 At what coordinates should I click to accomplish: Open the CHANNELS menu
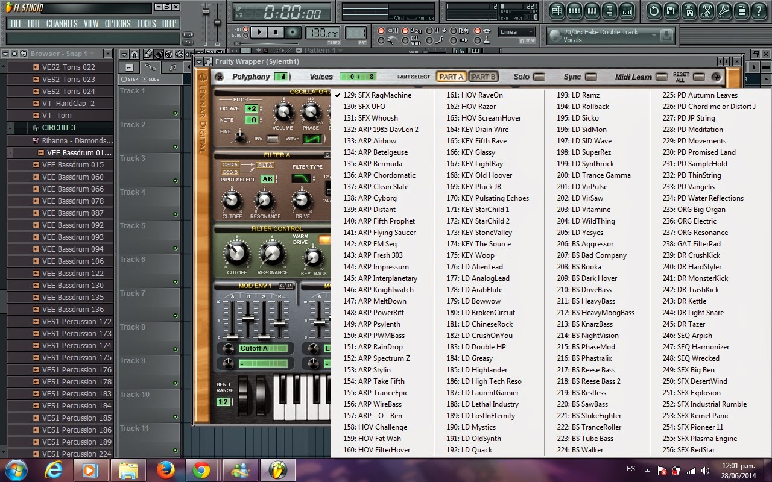click(62, 23)
